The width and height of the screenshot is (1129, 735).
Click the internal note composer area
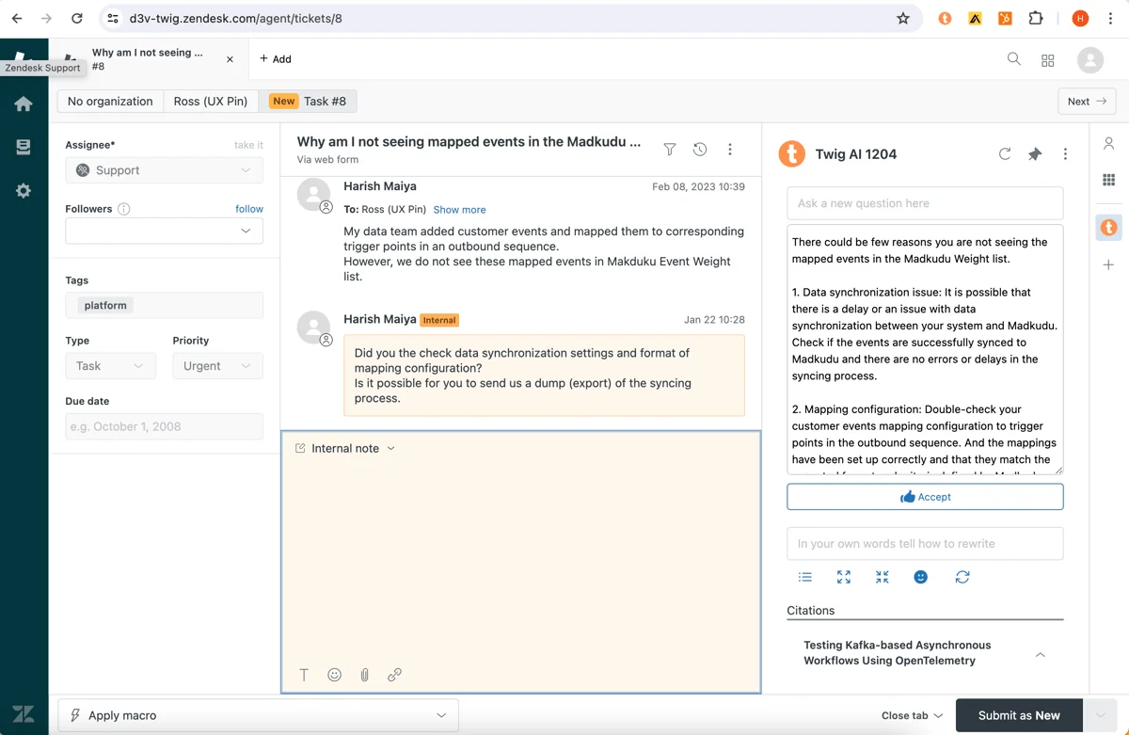coord(520,560)
